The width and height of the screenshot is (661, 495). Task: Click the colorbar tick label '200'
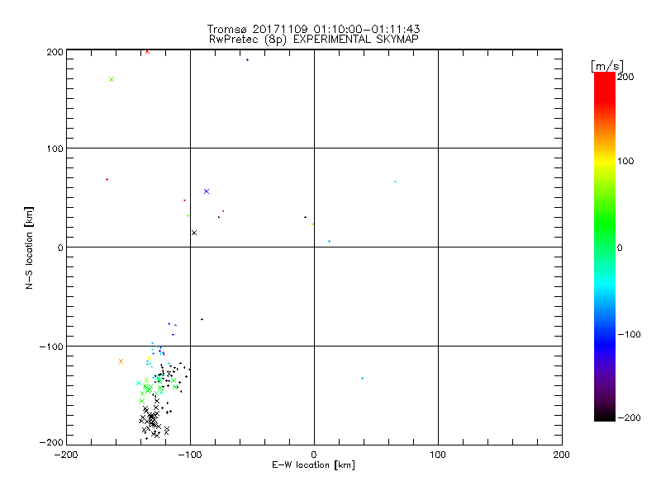click(x=625, y=77)
